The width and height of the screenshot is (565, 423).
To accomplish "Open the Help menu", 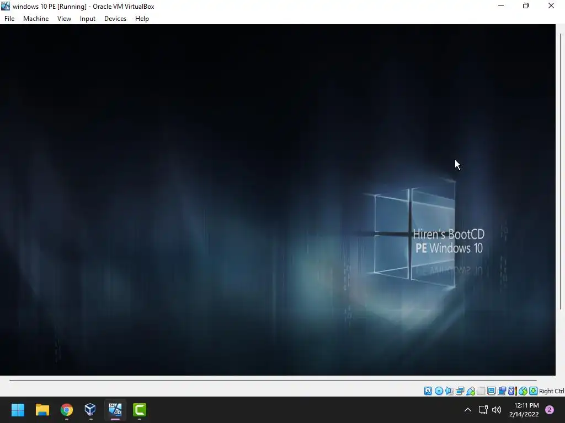I will click(142, 19).
